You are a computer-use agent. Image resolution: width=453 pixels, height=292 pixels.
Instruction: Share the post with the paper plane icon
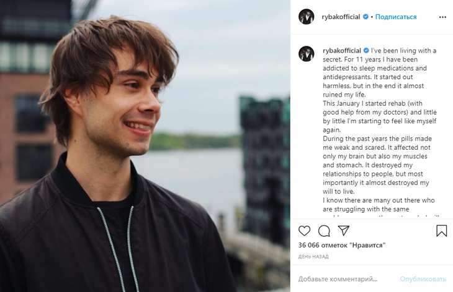tap(343, 231)
